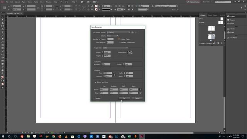
Task: Click the Publish Online button
Action: point(193,2)
